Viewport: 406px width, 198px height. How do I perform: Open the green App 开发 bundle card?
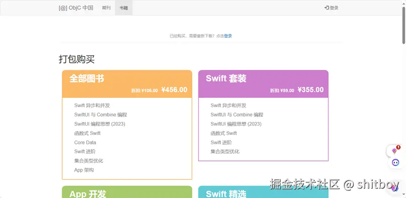coord(127,192)
